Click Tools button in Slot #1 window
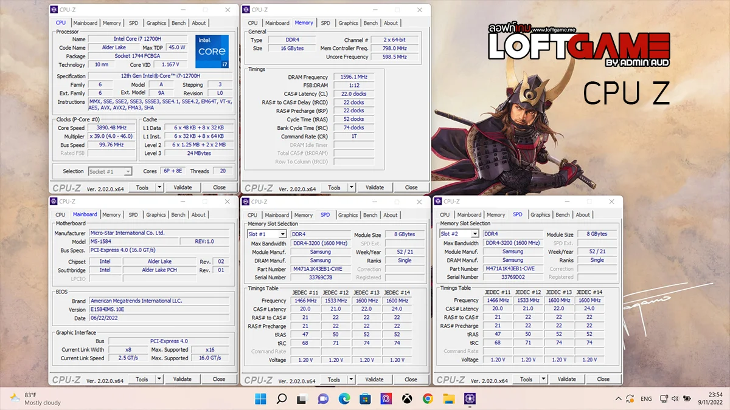The image size is (730, 410). click(334, 380)
